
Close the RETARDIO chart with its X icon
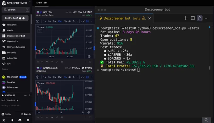[90, 117]
